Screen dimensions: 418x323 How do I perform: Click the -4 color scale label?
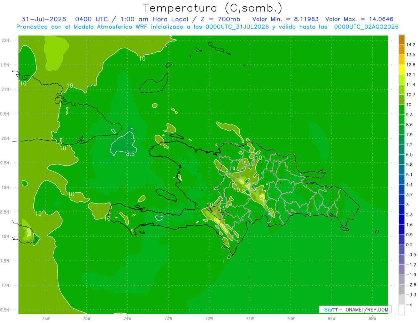(x=409, y=305)
